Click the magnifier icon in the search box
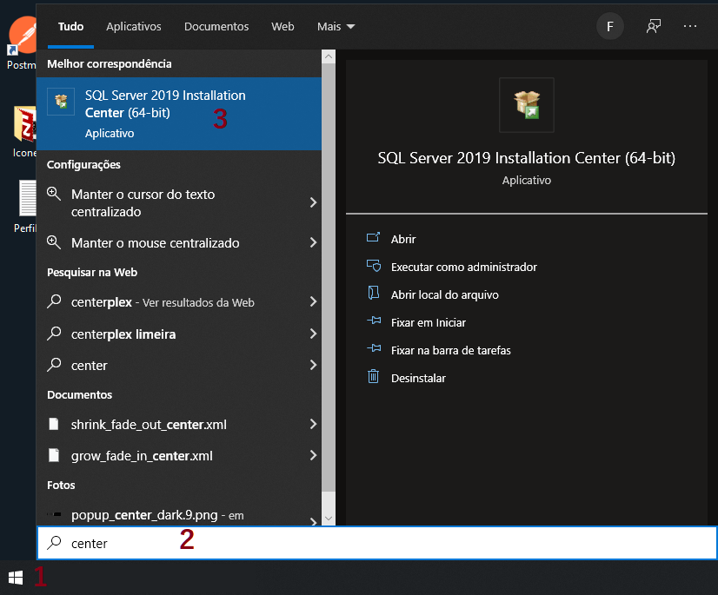Viewport: 718px width, 595px height. tap(54, 543)
